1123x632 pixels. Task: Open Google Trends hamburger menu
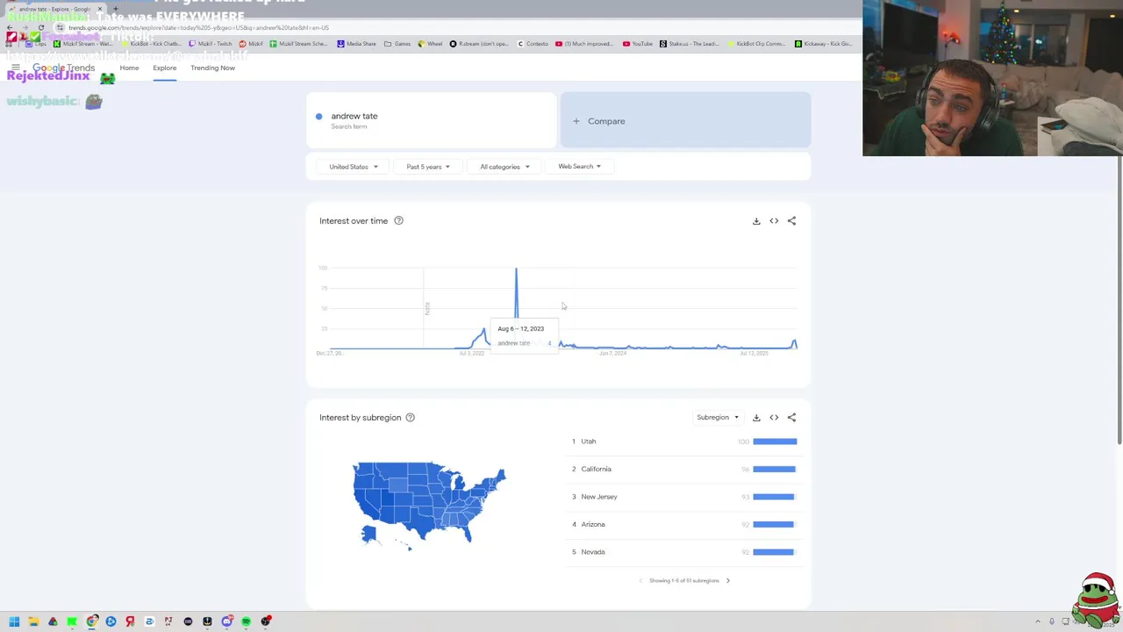(x=15, y=68)
